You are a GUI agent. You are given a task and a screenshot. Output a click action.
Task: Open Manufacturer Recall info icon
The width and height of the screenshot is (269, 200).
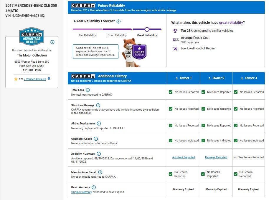pos(100,172)
